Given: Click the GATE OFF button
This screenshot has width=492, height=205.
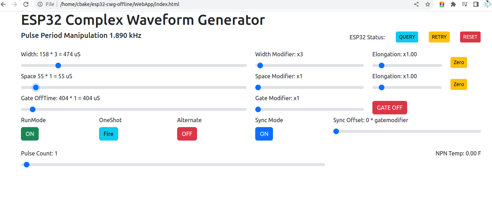Looking at the screenshot, I should [x=390, y=108].
